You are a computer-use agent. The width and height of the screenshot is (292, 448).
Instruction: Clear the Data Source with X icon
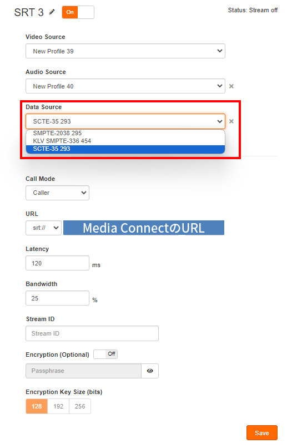pyautogui.click(x=231, y=121)
